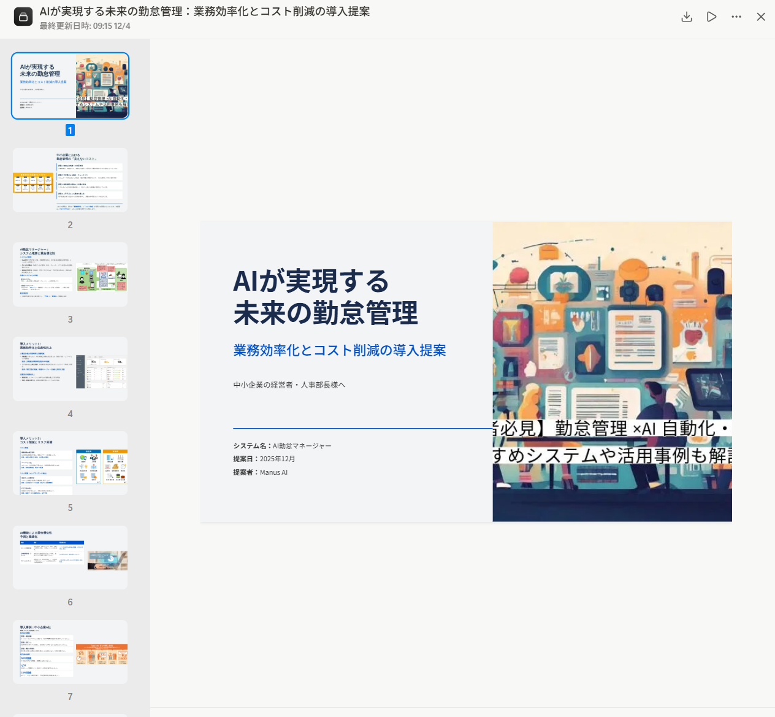The image size is (775, 717).
Task: Show the slide 7 thumbnail with orange infographic
Action: [x=70, y=652]
